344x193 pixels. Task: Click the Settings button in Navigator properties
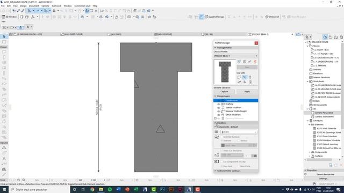[x=323, y=179]
